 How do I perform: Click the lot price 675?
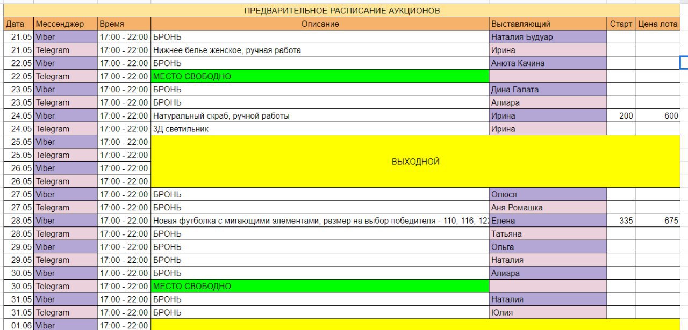pos(657,221)
